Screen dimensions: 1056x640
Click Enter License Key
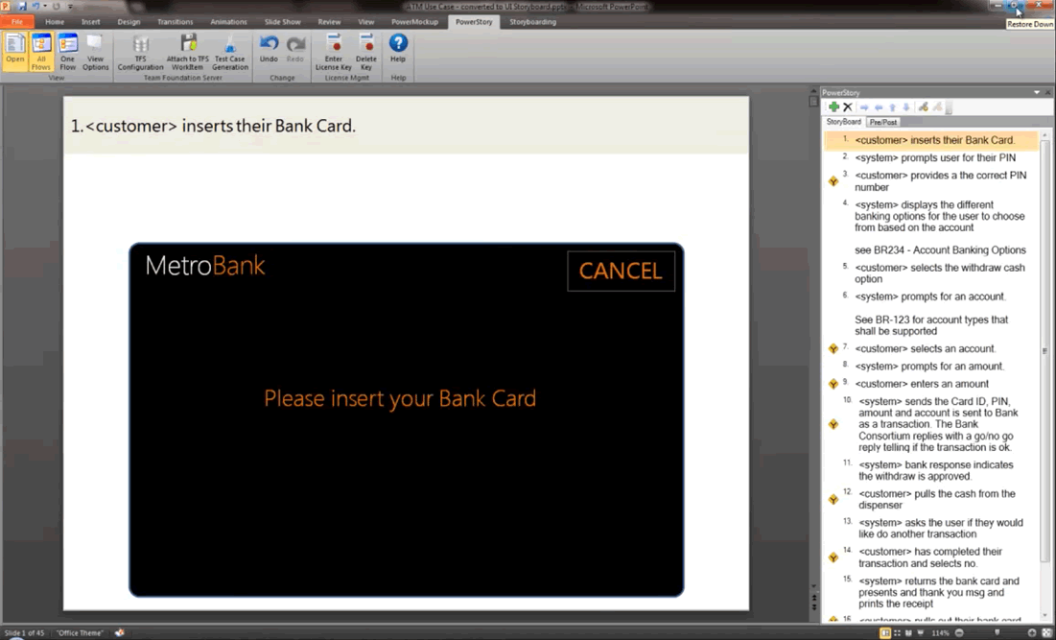[x=334, y=52]
